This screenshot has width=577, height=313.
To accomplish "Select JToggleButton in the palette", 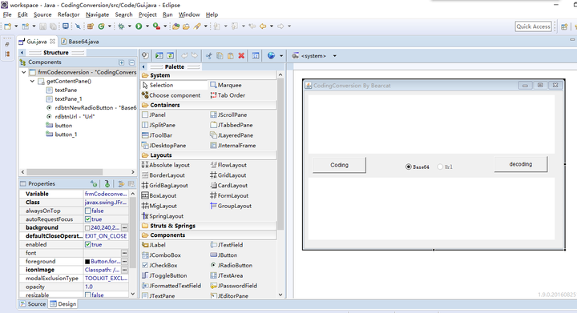I will [164, 275].
